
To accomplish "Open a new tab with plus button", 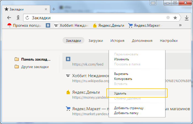I will pos(54,9).
